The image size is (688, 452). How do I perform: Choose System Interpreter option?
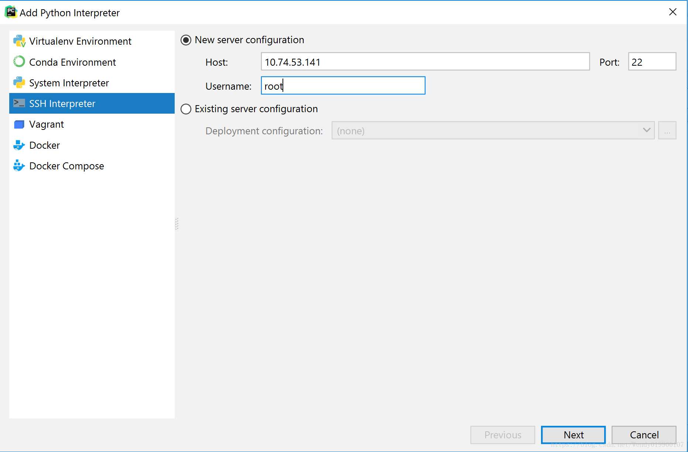click(x=92, y=83)
